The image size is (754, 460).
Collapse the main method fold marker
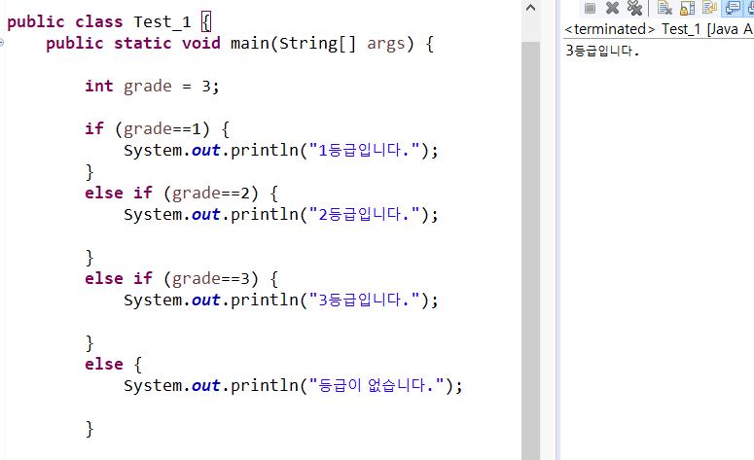point(1,43)
